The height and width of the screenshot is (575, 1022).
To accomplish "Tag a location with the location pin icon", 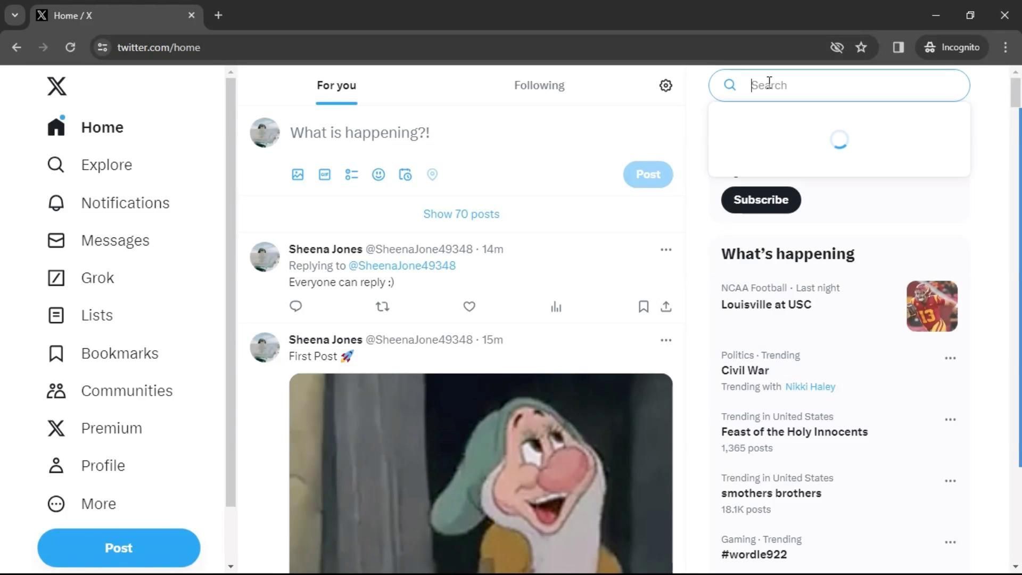I will 432,175.
